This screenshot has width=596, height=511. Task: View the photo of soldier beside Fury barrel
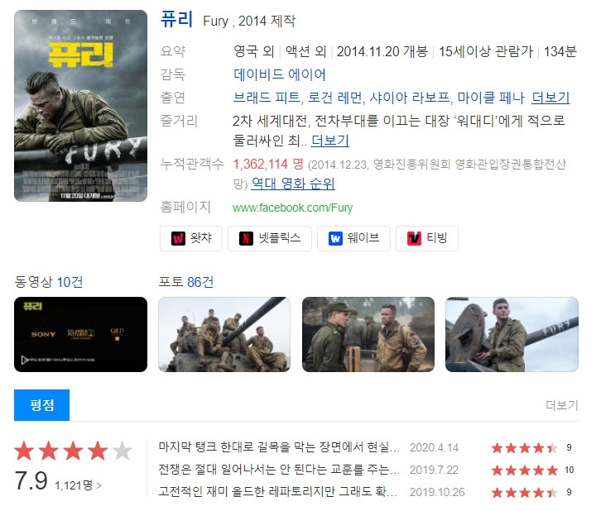[512, 335]
